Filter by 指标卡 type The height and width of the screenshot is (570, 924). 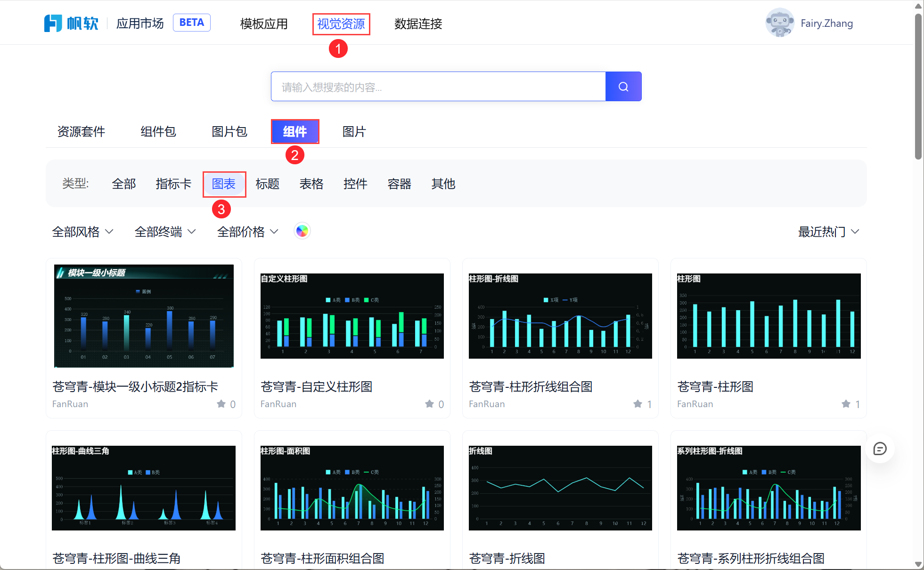173,184
